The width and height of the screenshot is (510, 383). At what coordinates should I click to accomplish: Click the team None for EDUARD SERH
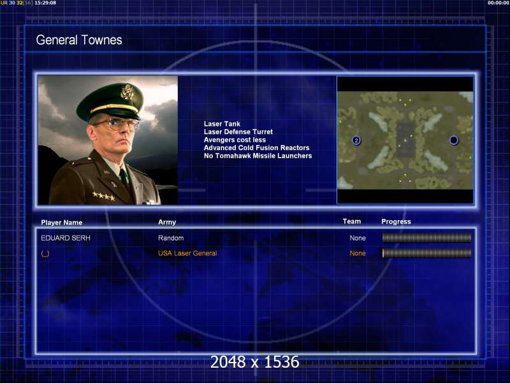[x=358, y=238]
